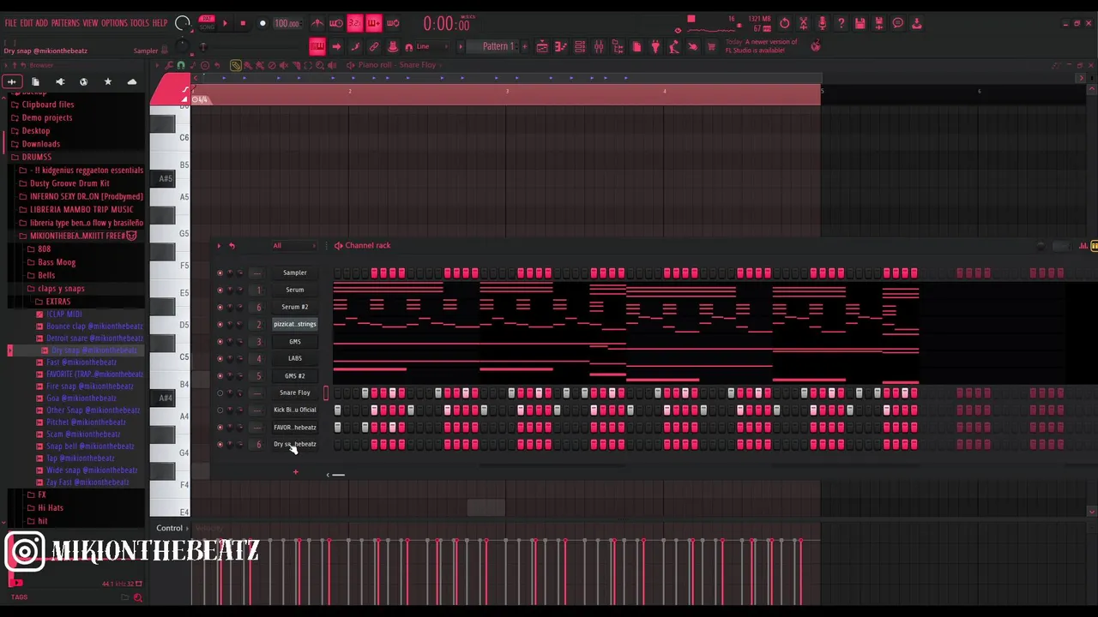Mute the Serum channel
The height and width of the screenshot is (617, 1098).
tap(220, 290)
